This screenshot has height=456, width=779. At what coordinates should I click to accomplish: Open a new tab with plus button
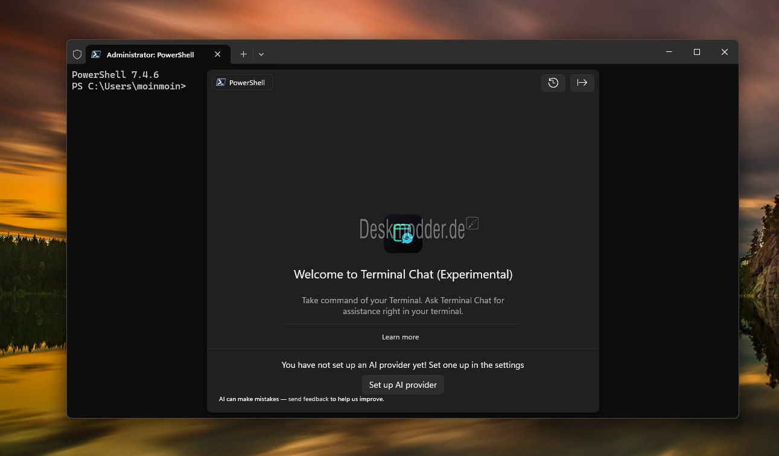click(243, 54)
